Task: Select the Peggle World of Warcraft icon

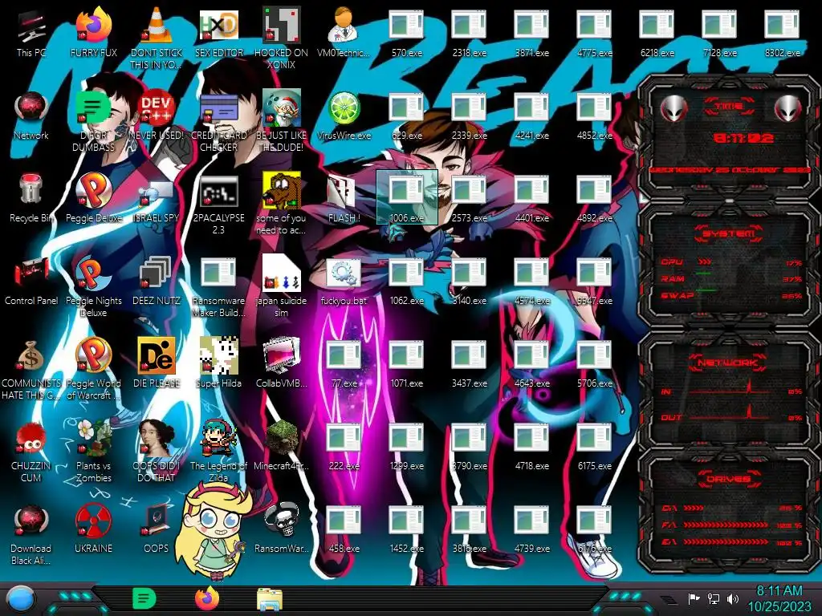Action: [94, 369]
